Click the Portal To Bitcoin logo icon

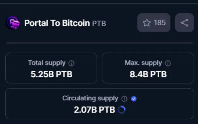13,23
